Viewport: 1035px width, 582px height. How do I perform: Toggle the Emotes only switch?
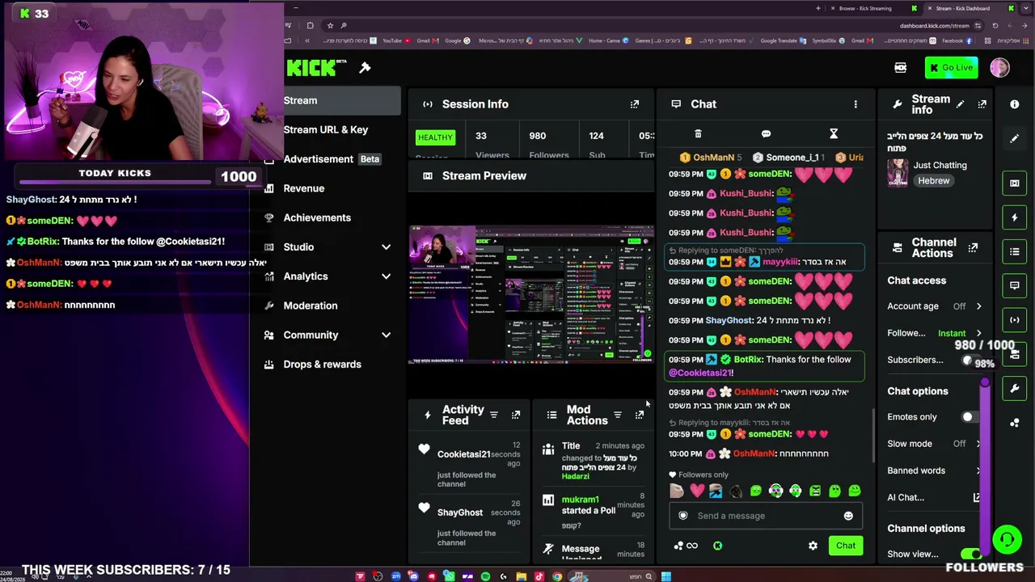click(x=970, y=417)
